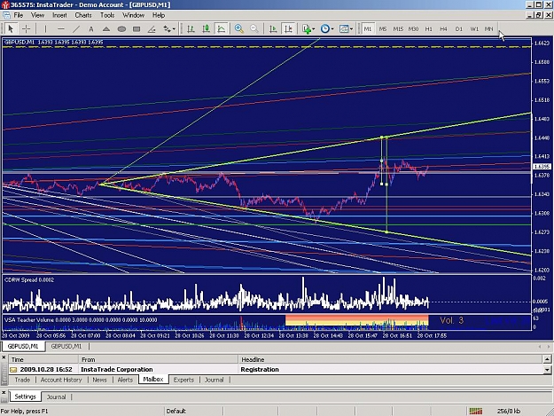Click the mail envelope icon in Mailbox row
Viewport: 554px width, 416px height.
(x=13, y=370)
